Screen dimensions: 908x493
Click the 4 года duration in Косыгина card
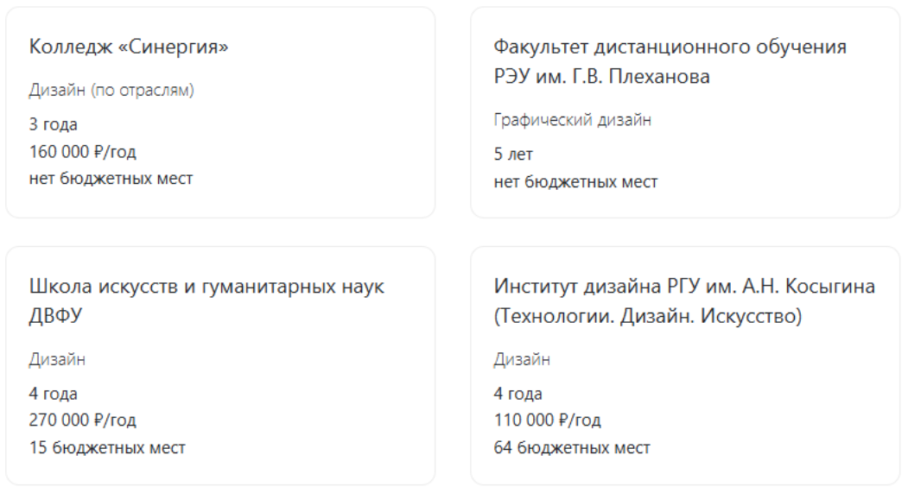click(x=517, y=394)
